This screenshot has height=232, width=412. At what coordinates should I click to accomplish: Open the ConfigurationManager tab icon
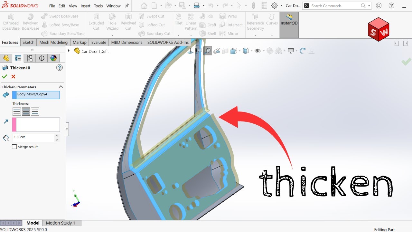[x=30, y=58]
